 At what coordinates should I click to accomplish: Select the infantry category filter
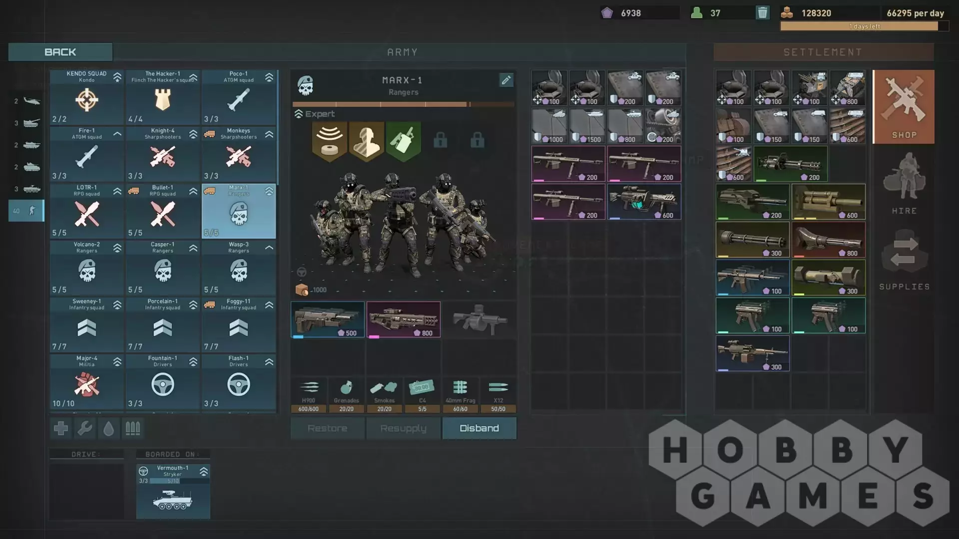click(26, 211)
